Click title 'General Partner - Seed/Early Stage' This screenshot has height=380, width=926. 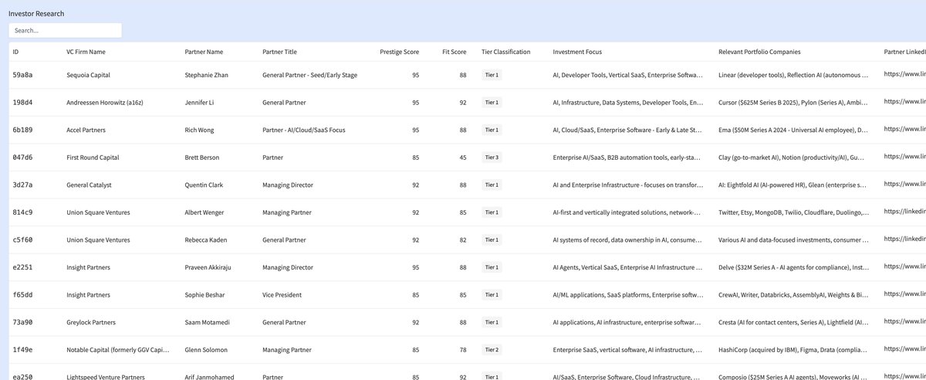pos(309,75)
